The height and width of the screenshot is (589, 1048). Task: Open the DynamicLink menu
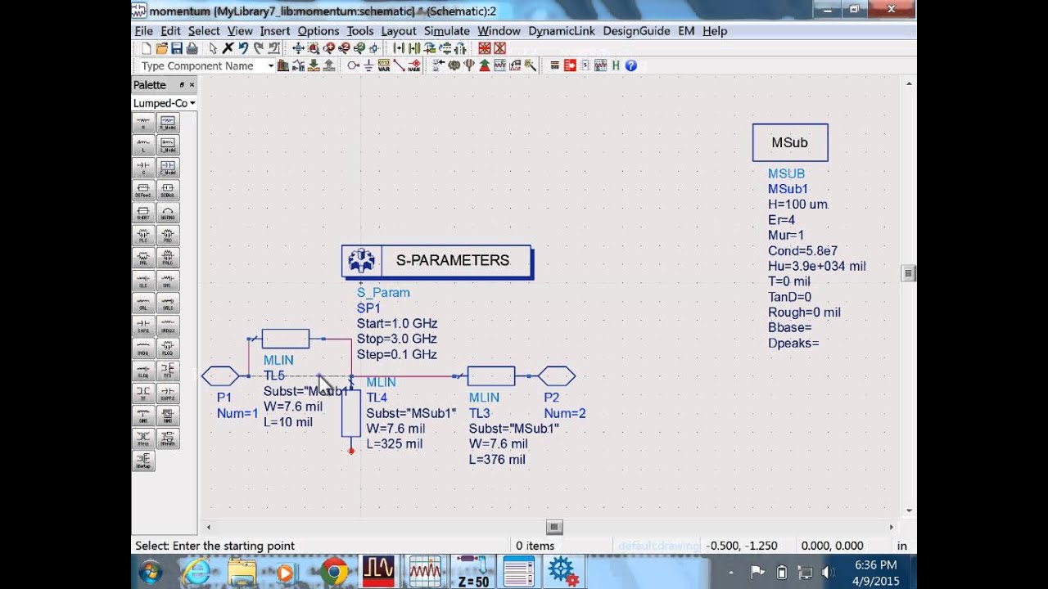point(562,31)
